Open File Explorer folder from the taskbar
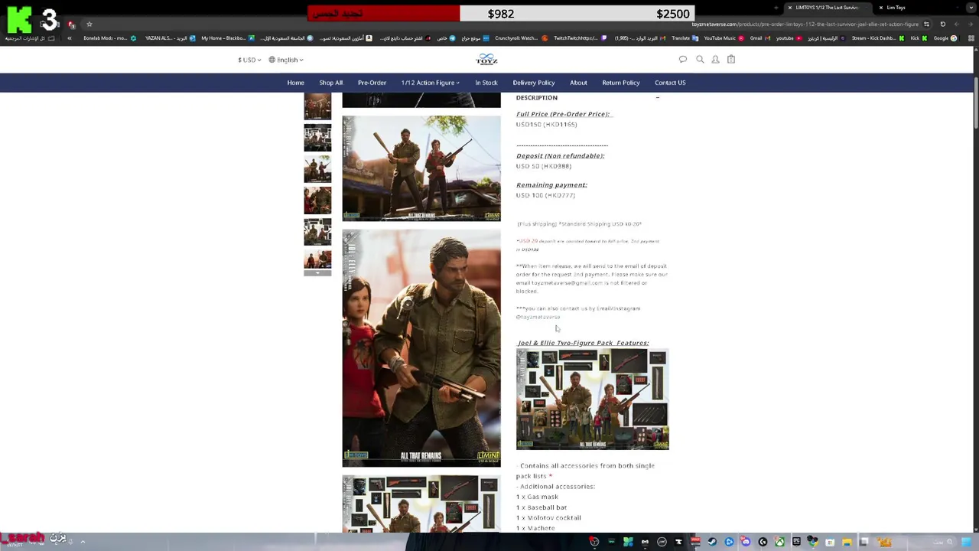The height and width of the screenshot is (551, 979). (x=847, y=542)
